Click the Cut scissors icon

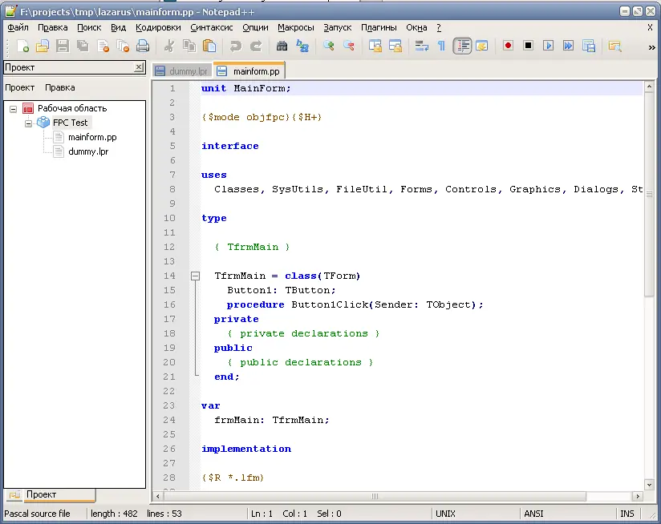coord(169,46)
